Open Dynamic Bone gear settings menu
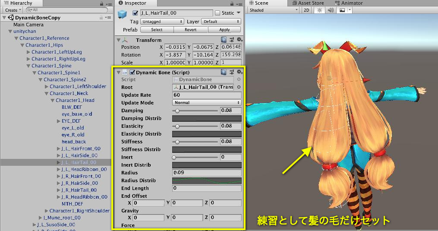 [x=239, y=72]
